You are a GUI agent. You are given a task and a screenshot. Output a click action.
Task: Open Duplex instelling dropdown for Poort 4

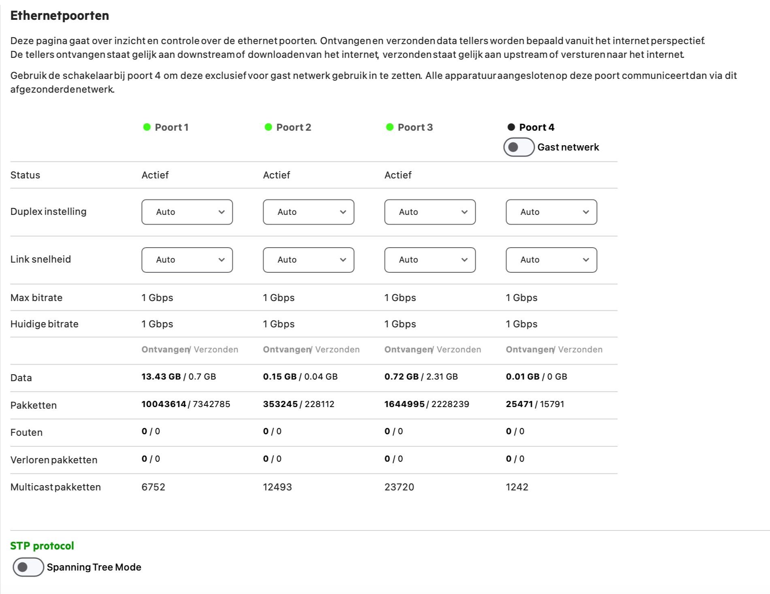pos(551,212)
